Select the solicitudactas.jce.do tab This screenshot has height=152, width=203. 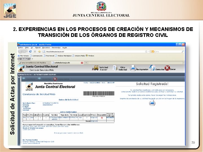(x=67, y=63)
